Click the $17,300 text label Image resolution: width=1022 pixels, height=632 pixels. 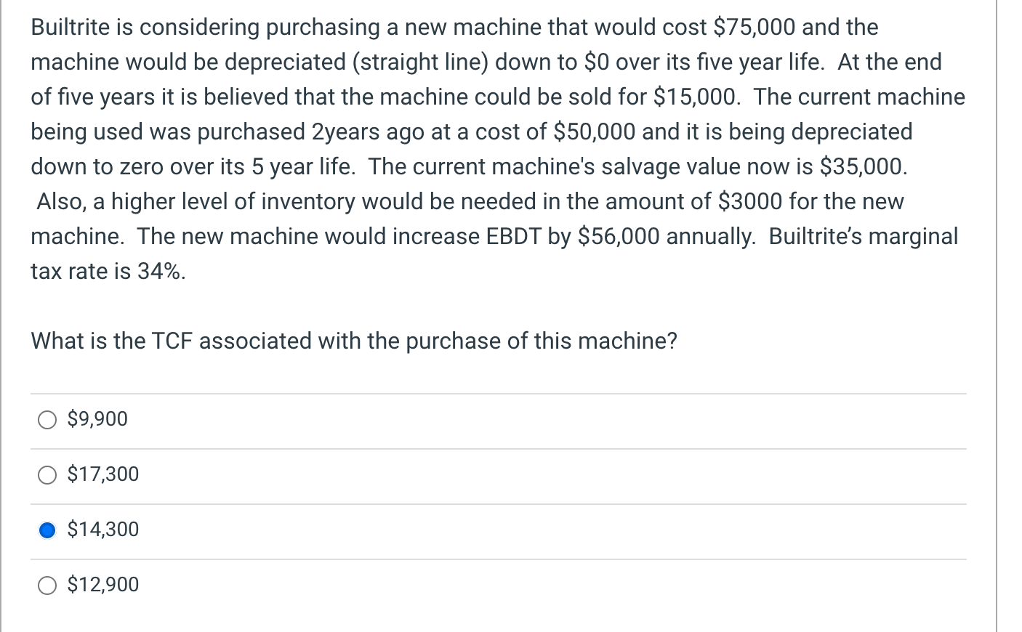(102, 474)
